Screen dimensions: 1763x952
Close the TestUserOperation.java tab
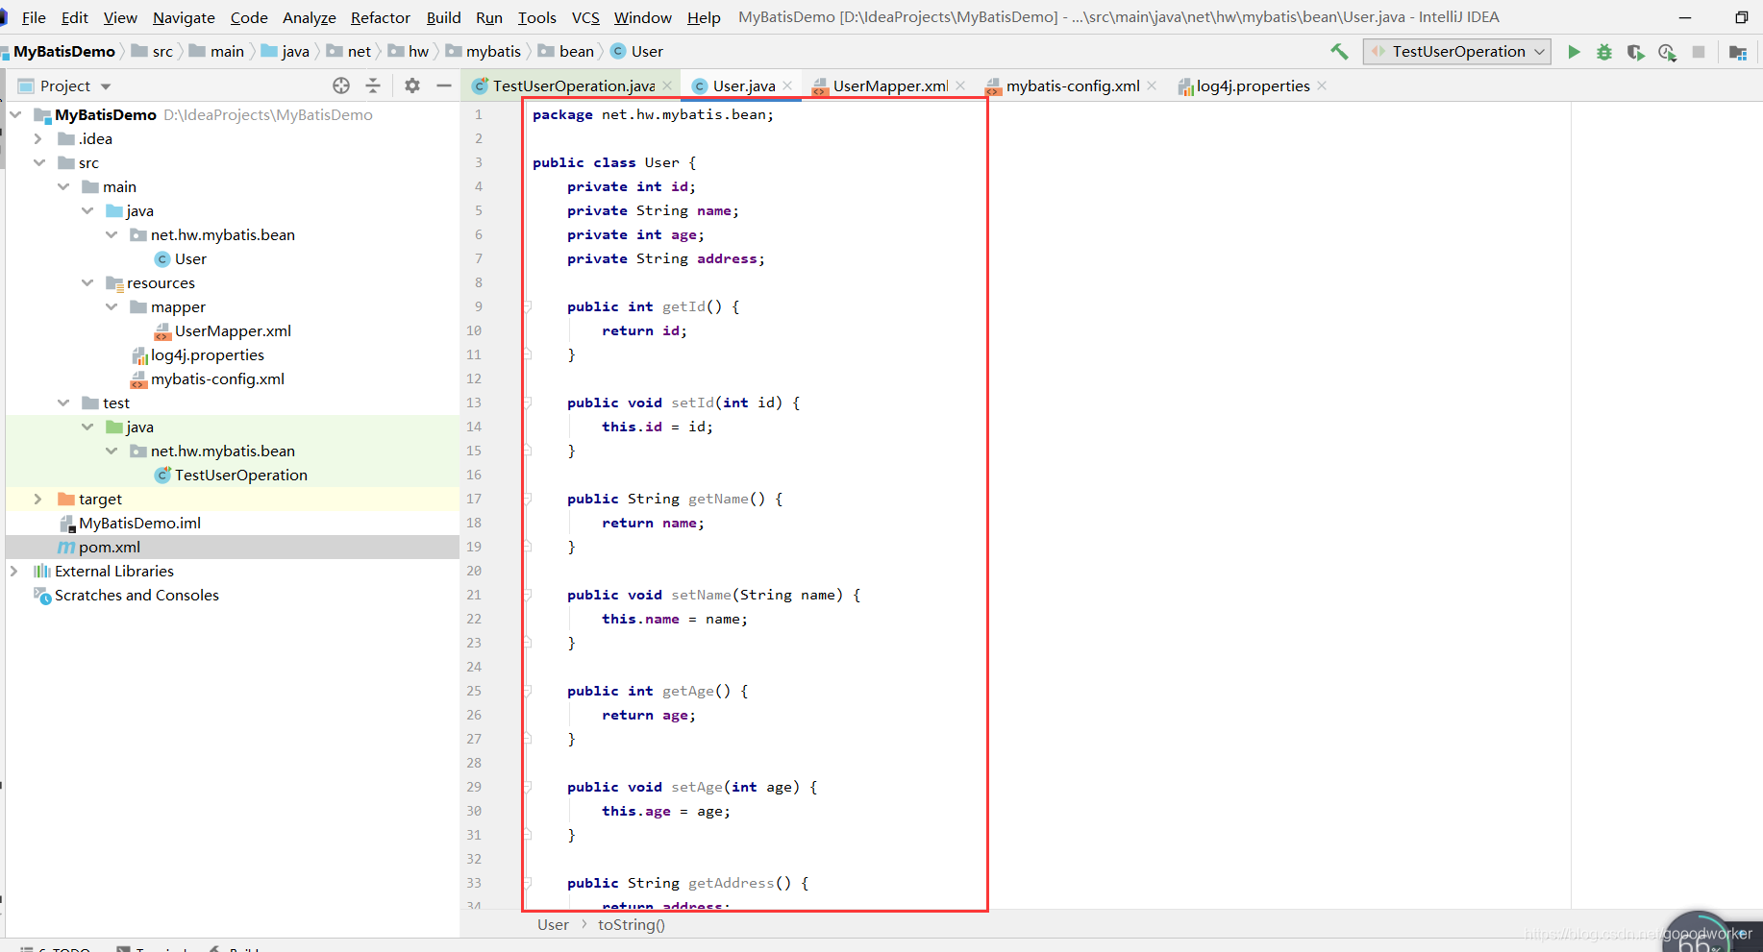[x=668, y=85]
